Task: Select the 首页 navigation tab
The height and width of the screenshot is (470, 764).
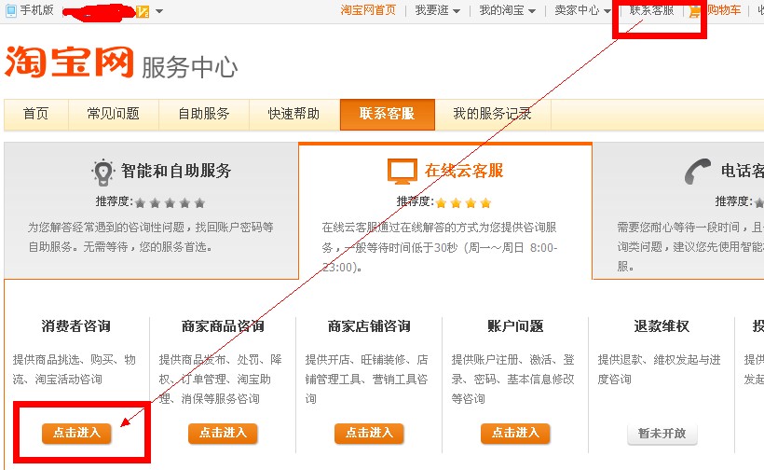Action: point(36,114)
